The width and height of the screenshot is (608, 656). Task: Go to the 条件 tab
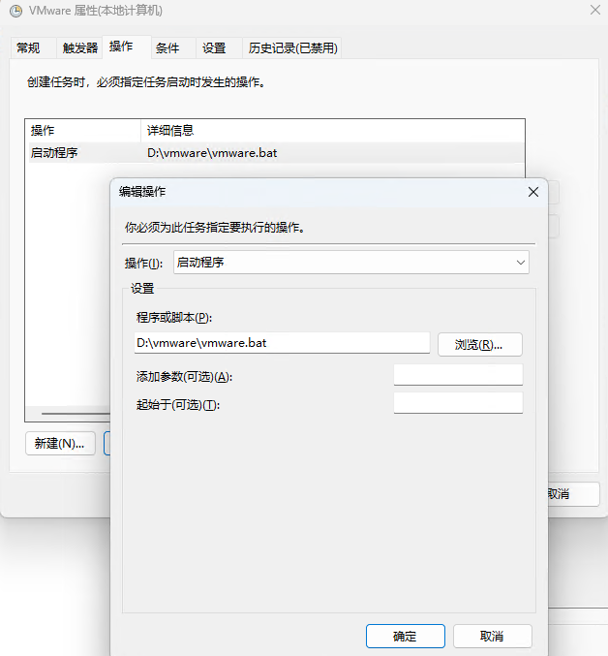point(167,48)
